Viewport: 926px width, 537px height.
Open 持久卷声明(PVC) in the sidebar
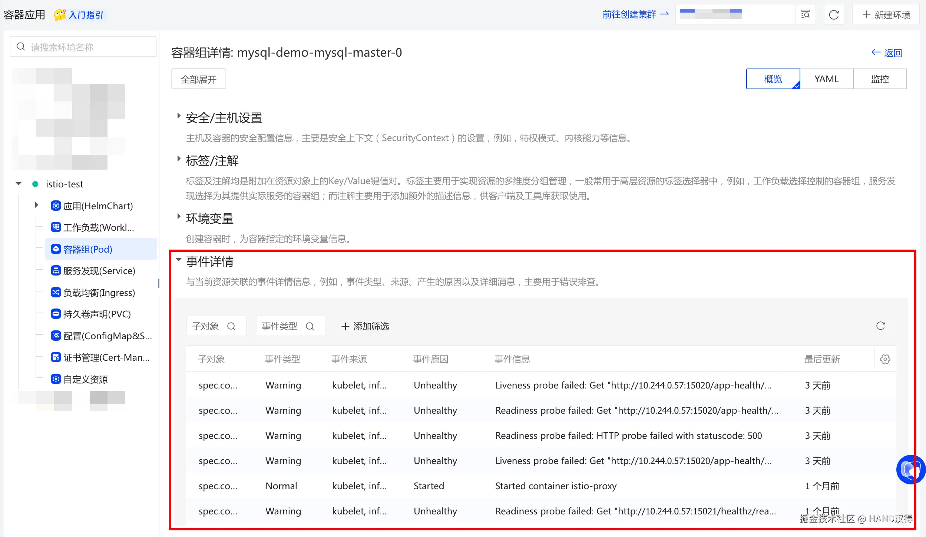click(97, 314)
